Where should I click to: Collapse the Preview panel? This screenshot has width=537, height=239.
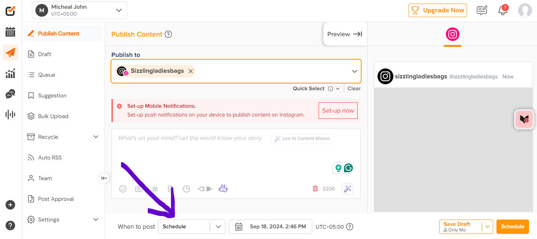pyautogui.click(x=344, y=34)
